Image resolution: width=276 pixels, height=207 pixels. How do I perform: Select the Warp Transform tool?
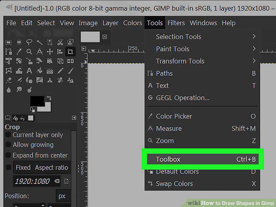19,71
